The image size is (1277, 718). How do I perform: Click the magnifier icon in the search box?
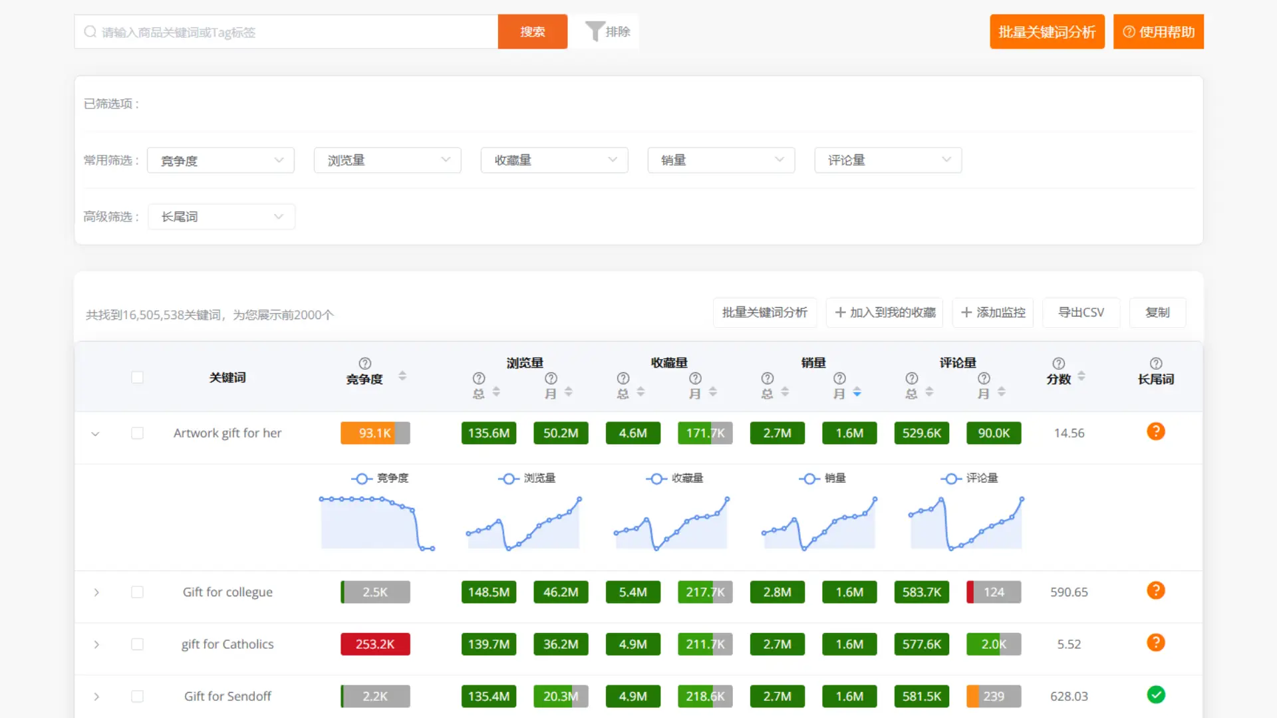coord(90,31)
